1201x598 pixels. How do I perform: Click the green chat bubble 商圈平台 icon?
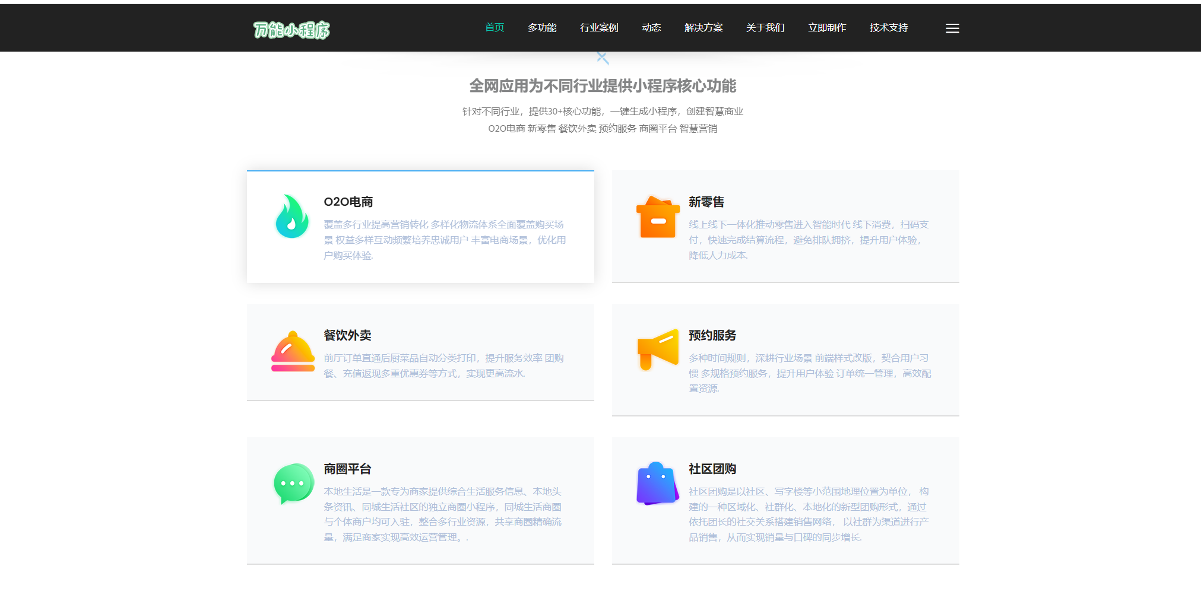293,484
